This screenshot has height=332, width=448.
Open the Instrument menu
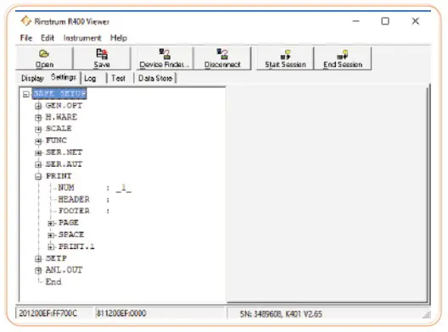tap(82, 38)
